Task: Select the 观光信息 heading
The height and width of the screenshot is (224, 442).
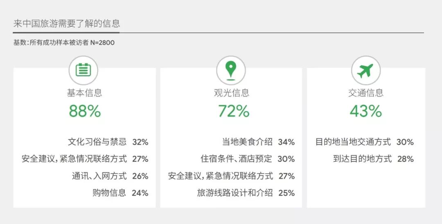Action: [x=231, y=93]
